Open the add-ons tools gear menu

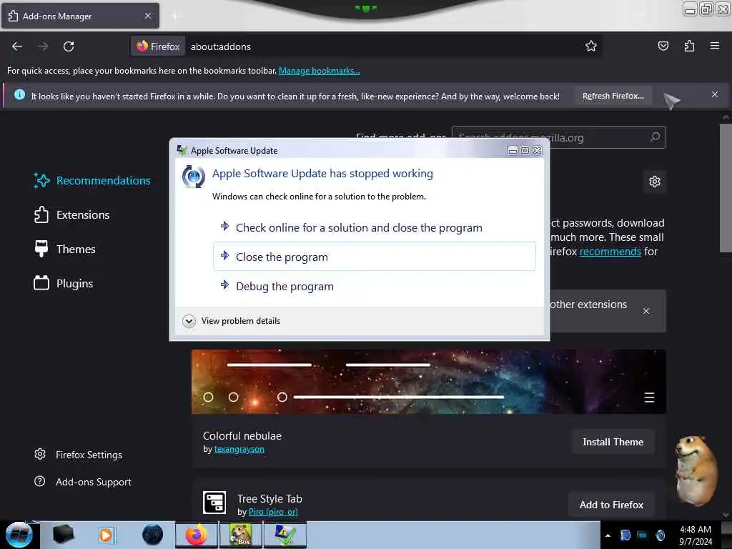pyautogui.click(x=655, y=182)
